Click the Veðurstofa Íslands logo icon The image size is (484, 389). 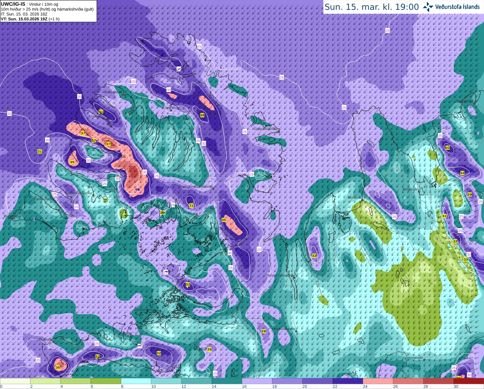click(428, 7)
